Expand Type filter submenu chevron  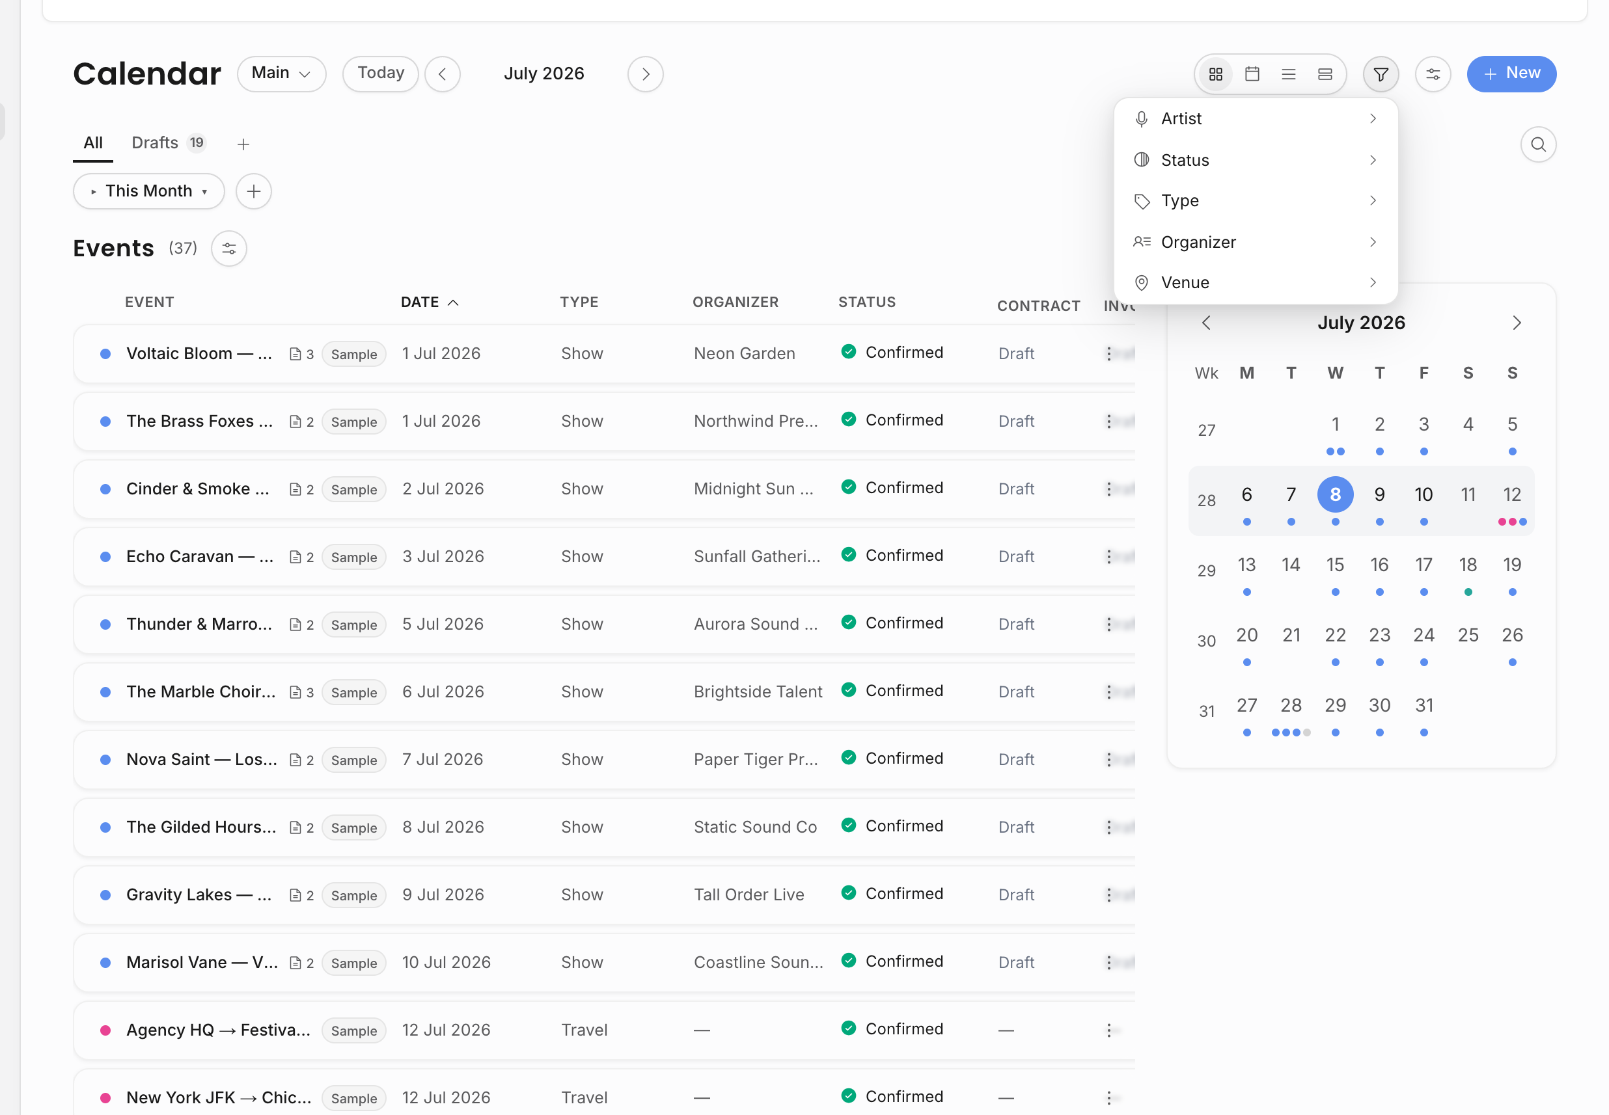1373,201
